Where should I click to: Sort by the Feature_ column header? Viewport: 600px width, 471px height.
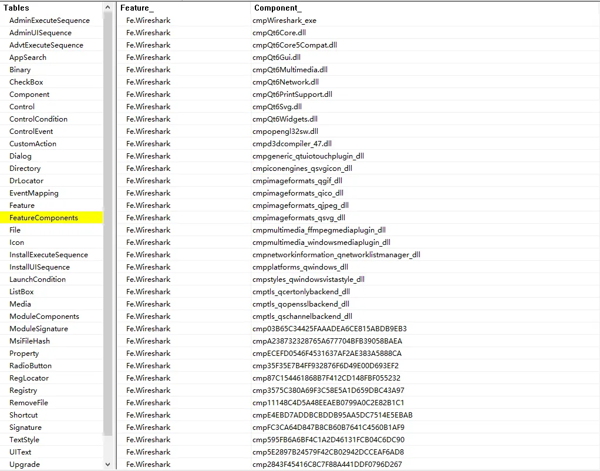tap(184, 8)
